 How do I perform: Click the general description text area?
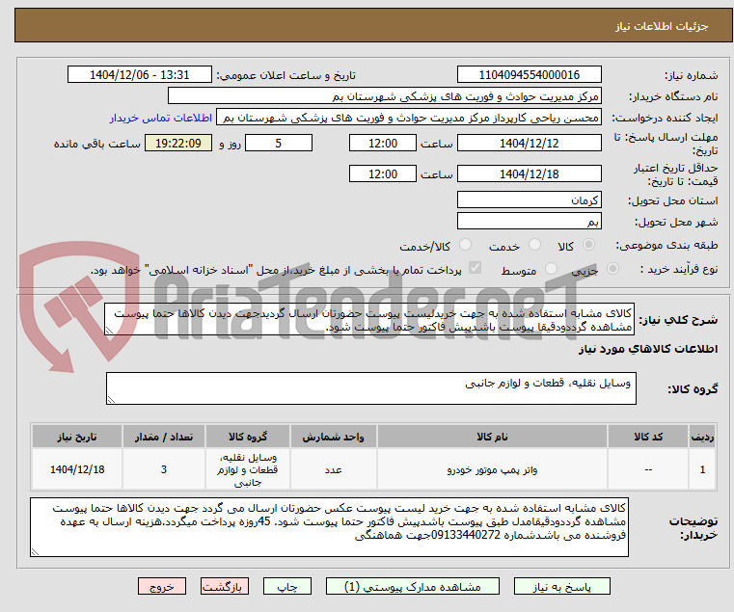pos(369,320)
